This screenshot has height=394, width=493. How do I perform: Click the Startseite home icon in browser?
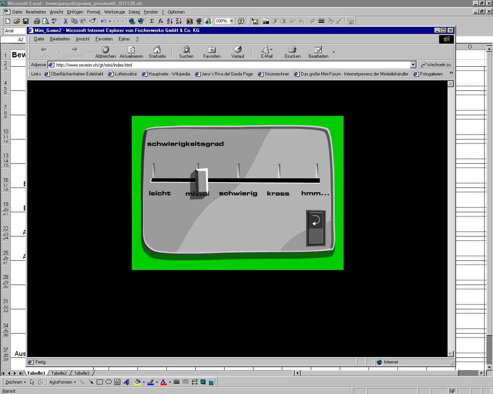coord(157,52)
